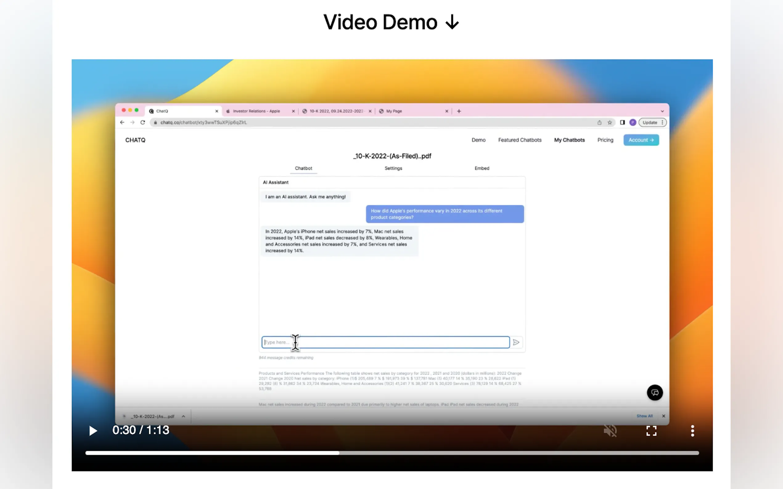783x489 pixels.
Task: Click the 0:30 / 1:13 time display
Action: pos(141,430)
